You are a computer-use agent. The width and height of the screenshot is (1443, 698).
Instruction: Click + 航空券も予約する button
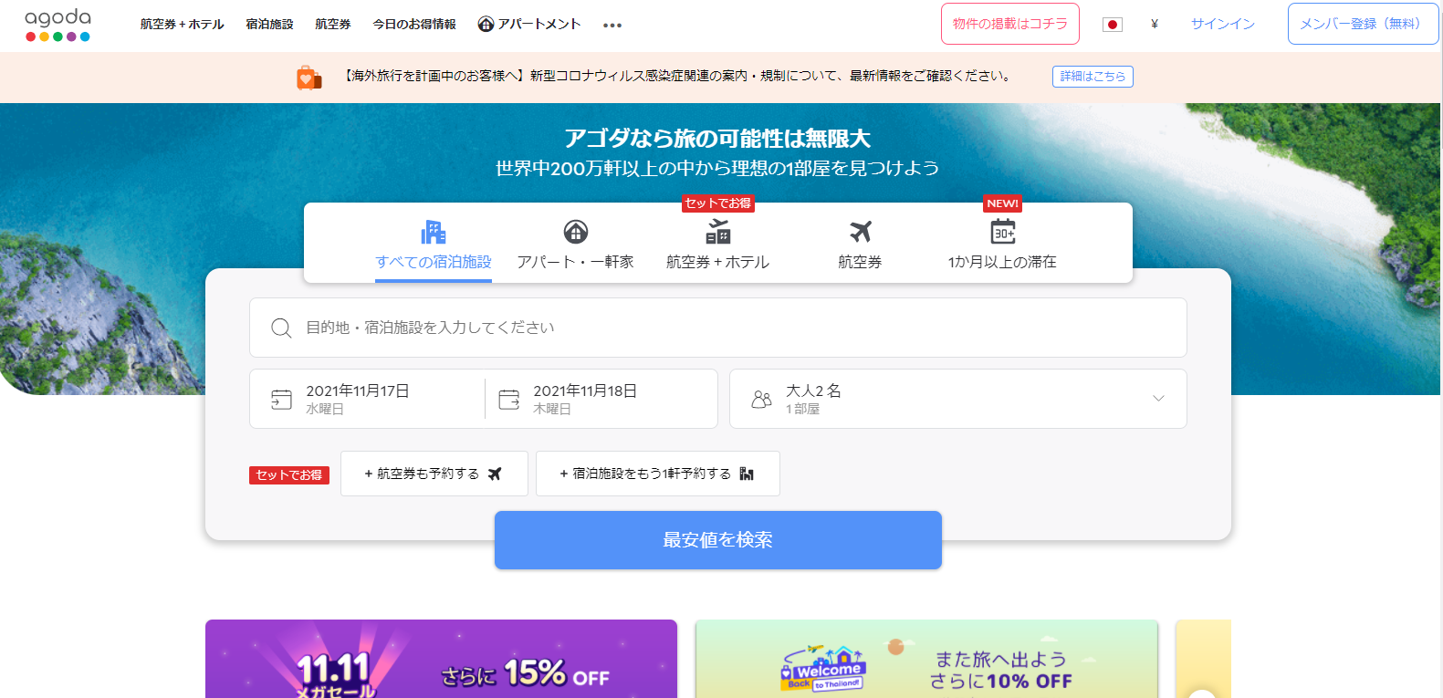434,474
